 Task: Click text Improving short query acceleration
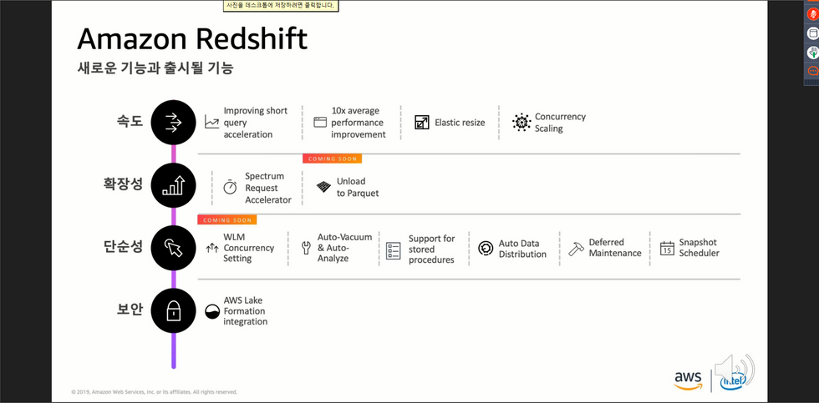[256, 123]
